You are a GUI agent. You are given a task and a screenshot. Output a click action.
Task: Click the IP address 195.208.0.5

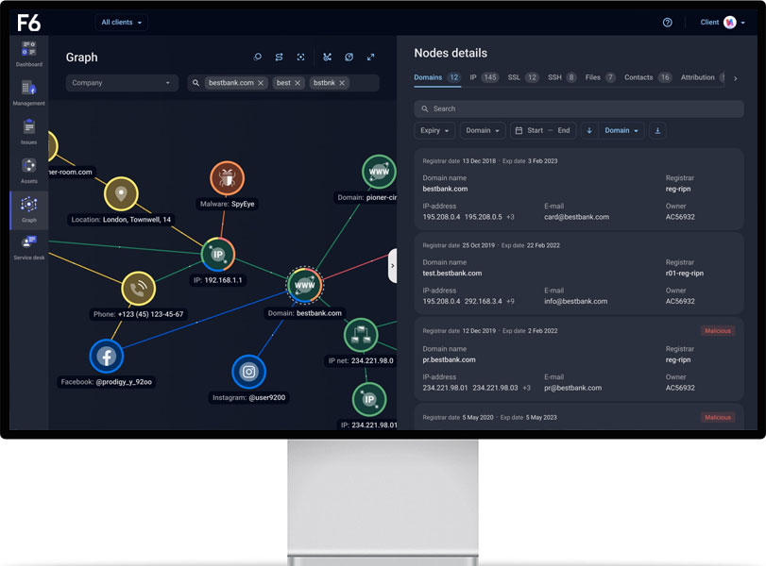pyautogui.click(x=484, y=217)
